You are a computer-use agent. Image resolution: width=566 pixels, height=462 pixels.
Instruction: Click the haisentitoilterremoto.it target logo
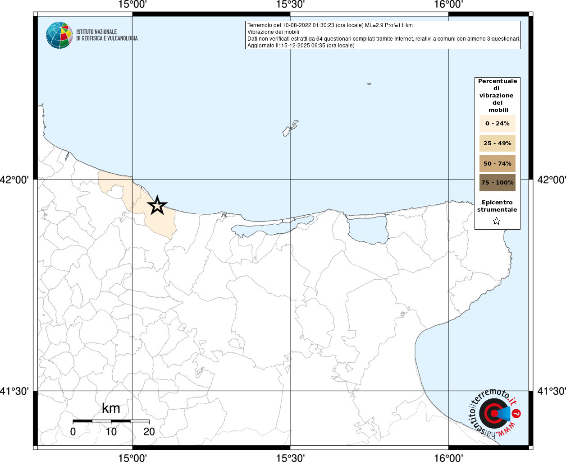point(495,413)
